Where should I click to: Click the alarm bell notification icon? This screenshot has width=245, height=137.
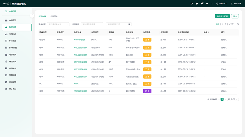coord(202,4)
